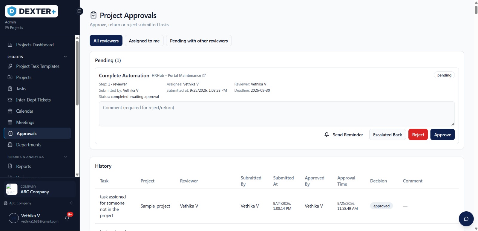Click the Escalated Back button
478x231 pixels.
[x=387, y=135]
